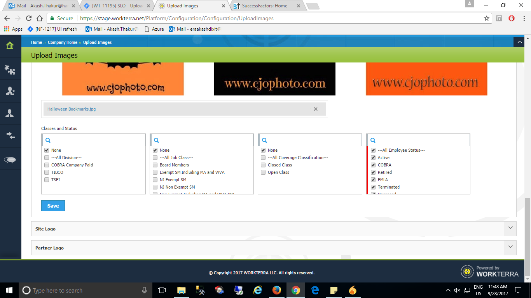Go to Company Home breadcrumb link
This screenshot has height=298, width=531.
click(x=63, y=42)
